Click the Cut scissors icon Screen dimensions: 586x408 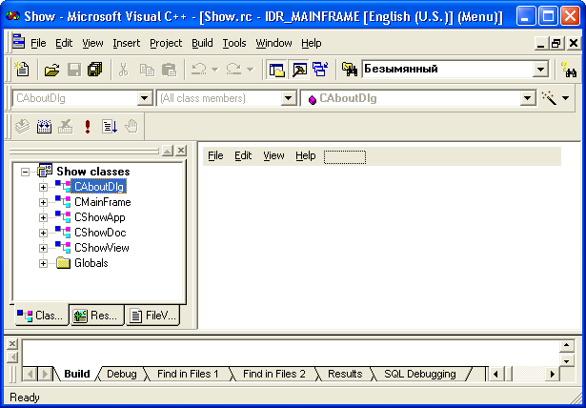[124, 70]
